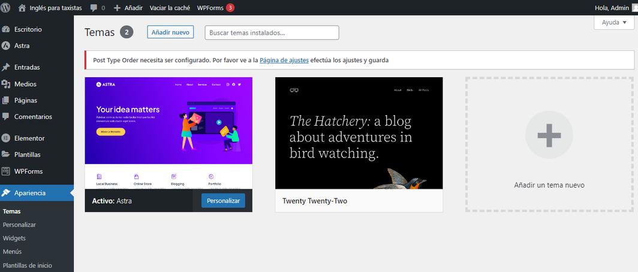Open Plantillas de inicio submenu item
Screen dimensions: 638x272
click(x=27, y=265)
